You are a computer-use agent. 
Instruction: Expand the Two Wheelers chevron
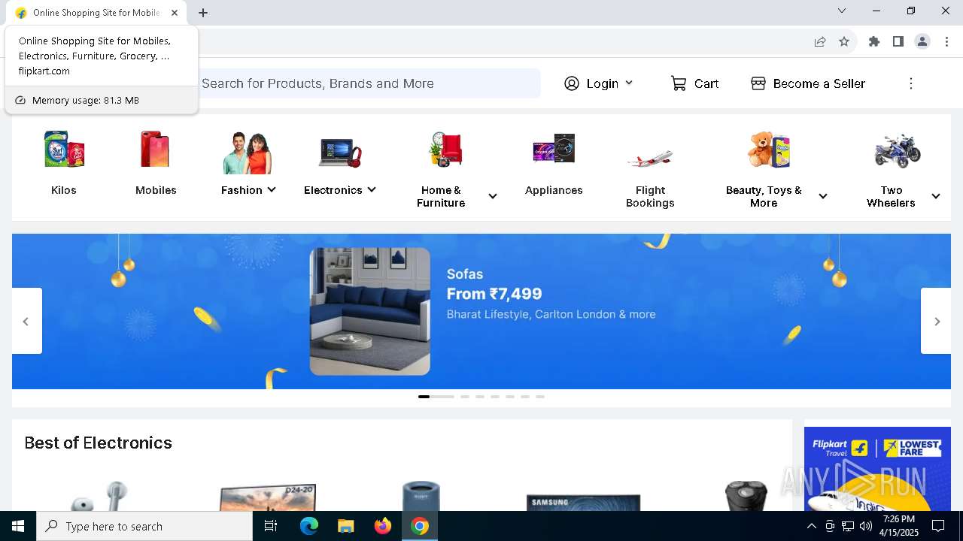coord(936,196)
